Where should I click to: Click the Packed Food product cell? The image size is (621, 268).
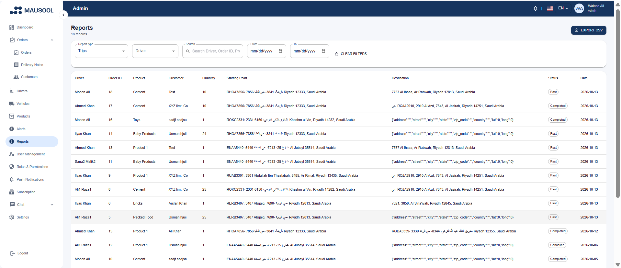point(143,217)
